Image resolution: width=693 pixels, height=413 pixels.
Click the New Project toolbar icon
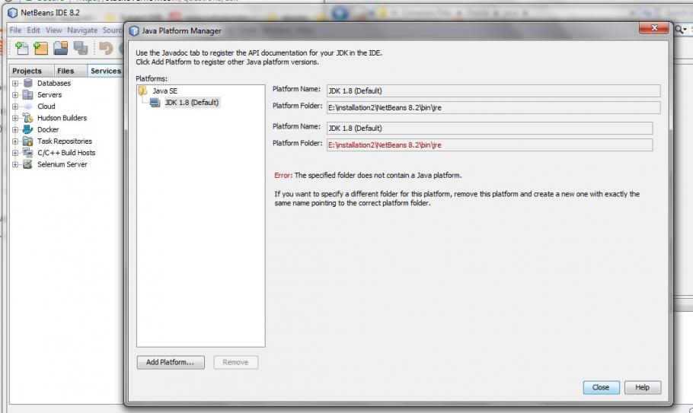(x=40, y=48)
